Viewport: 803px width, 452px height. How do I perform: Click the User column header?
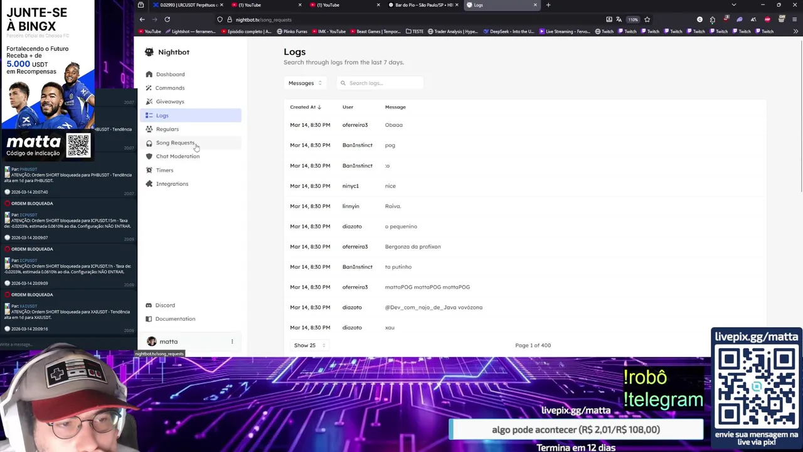click(x=348, y=107)
